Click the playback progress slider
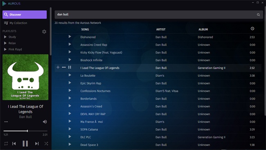 (25, 131)
